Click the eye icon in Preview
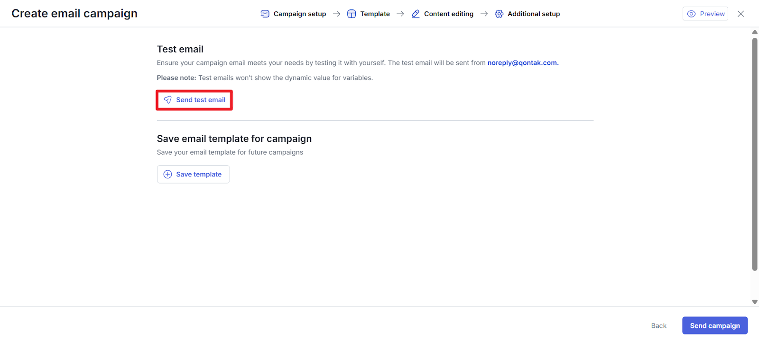This screenshot has width=759, height=343. click(692, 14)
